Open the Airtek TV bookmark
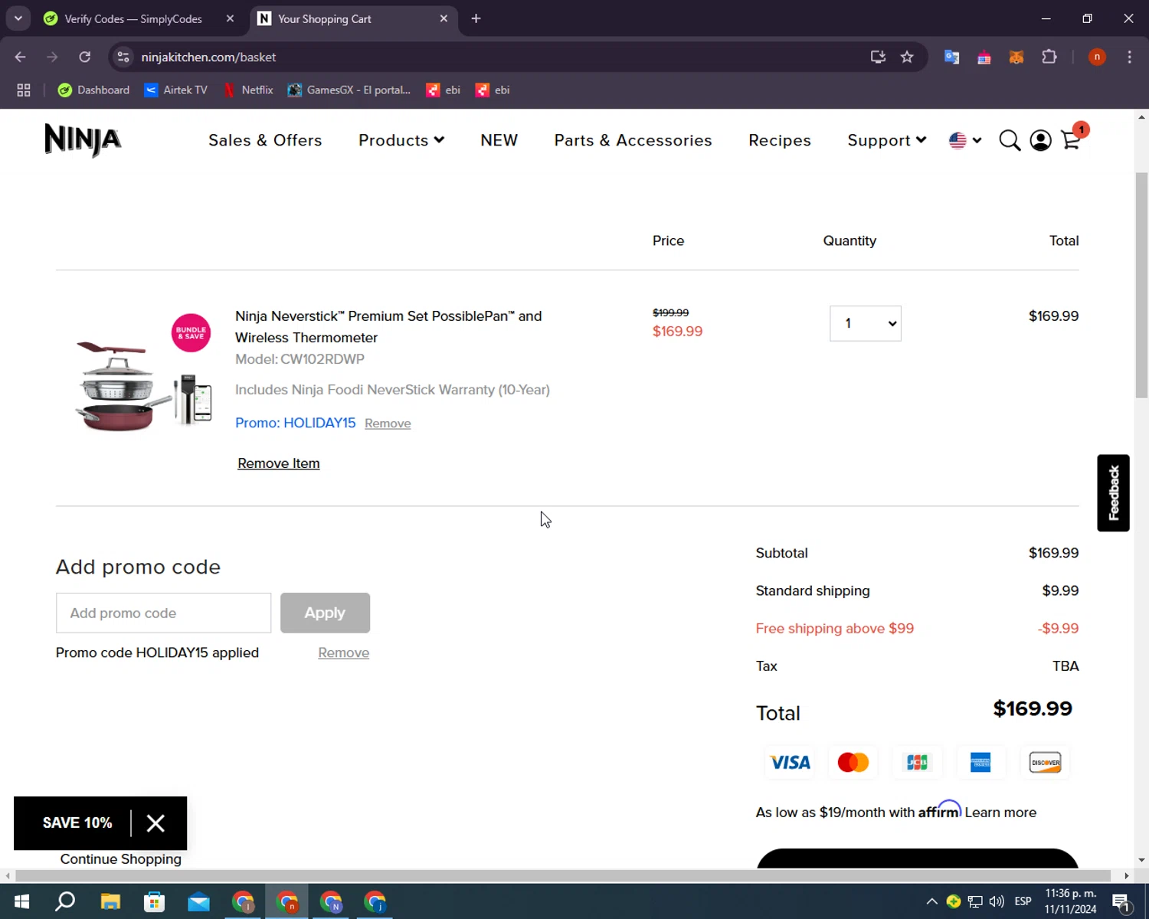The width and height of the screenshot is (1149, 919). coord(175,90)
